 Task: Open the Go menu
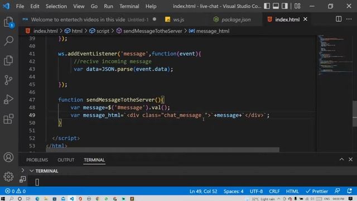pyautogui.click(x=94, y=6)
